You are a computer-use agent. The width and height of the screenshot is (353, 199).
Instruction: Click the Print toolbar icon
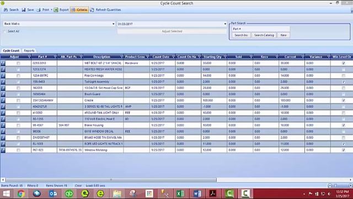click(39, 10)
